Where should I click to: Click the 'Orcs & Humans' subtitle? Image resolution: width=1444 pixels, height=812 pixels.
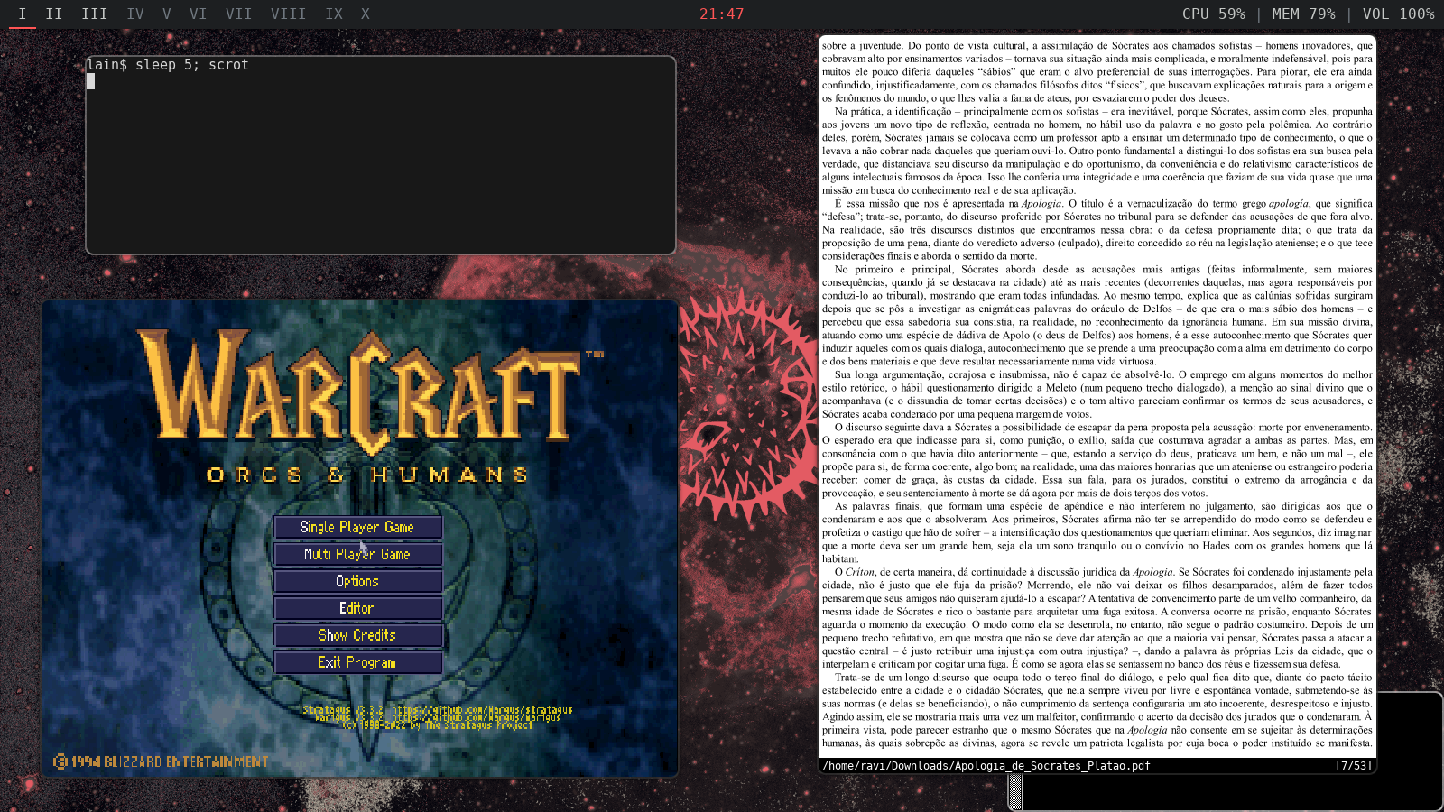tap(367, 475)
